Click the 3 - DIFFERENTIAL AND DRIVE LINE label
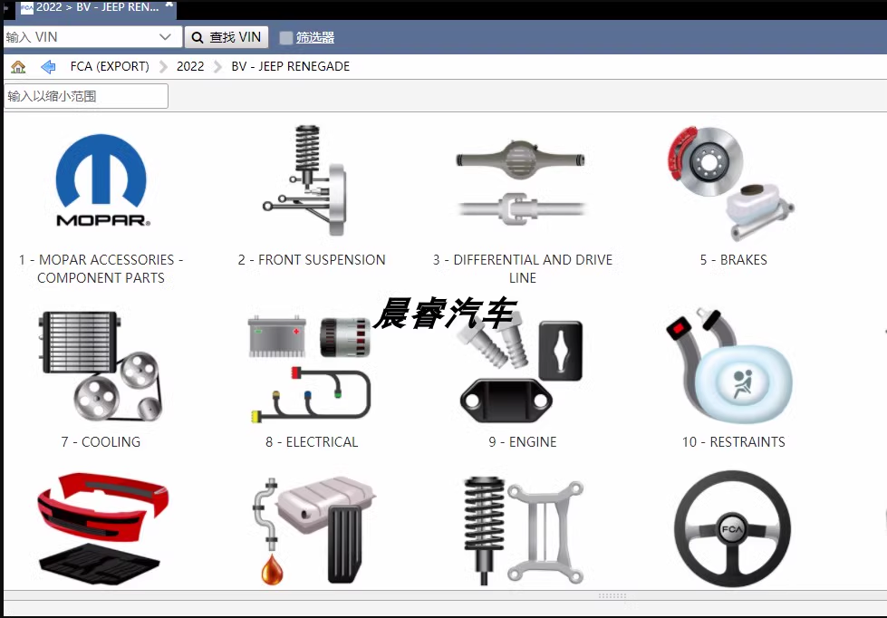The width and height of the screenshot is (887, 618). tap(523, 269)
